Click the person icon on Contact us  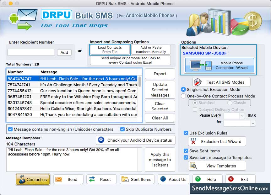pos(22,179)
